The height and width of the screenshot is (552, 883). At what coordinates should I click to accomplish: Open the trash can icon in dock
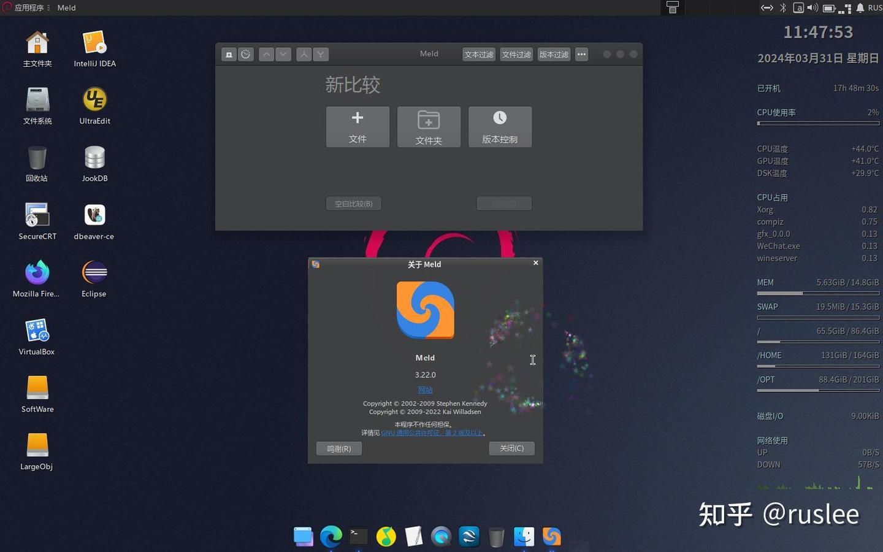tap(496, 537)
